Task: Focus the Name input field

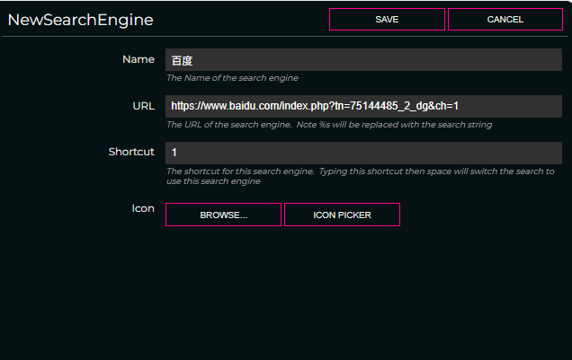Action: 363,60
